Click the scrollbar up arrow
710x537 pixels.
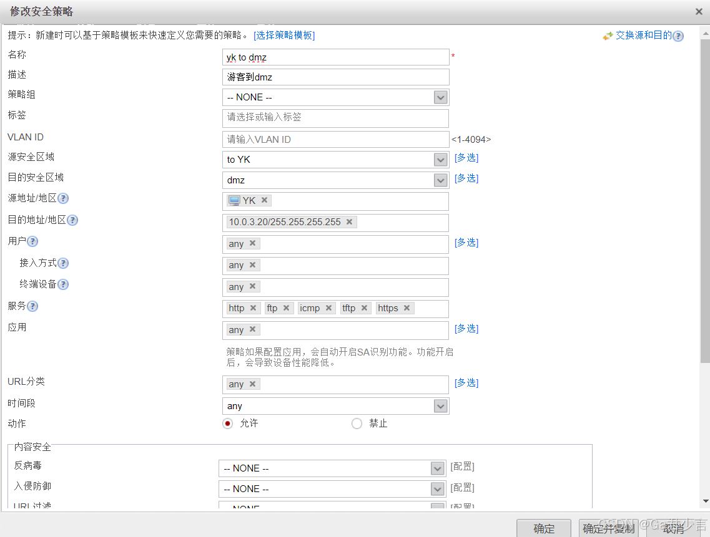click(x=706, y=34)
